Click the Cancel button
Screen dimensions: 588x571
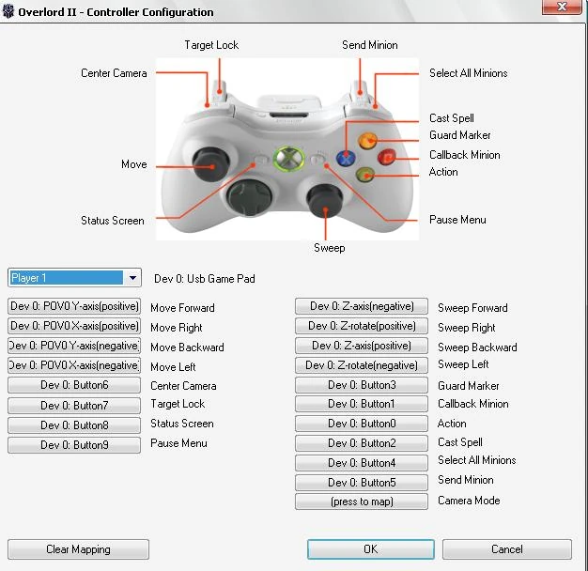tap(507, 549)
